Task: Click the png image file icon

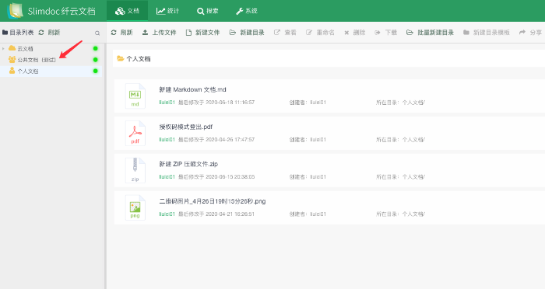Action: click(x=135, y=207)
